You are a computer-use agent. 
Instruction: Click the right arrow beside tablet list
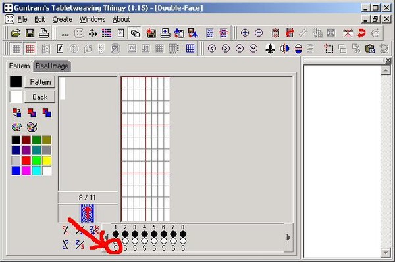point(288,238)
